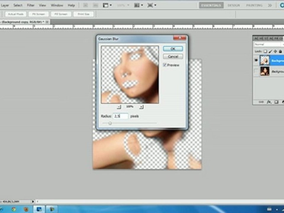Screen dimensions: 284x213
Task: Open the Screen Mode dropdown
Action: 152,5
